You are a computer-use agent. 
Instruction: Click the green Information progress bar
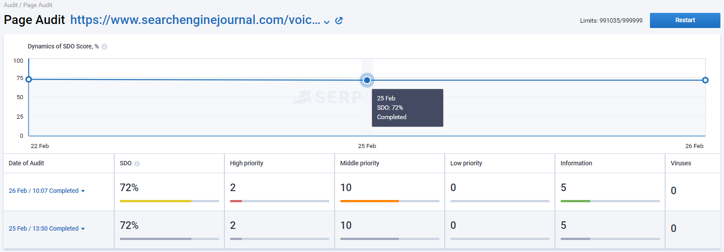pyautogui.click(x=575, y=201)
